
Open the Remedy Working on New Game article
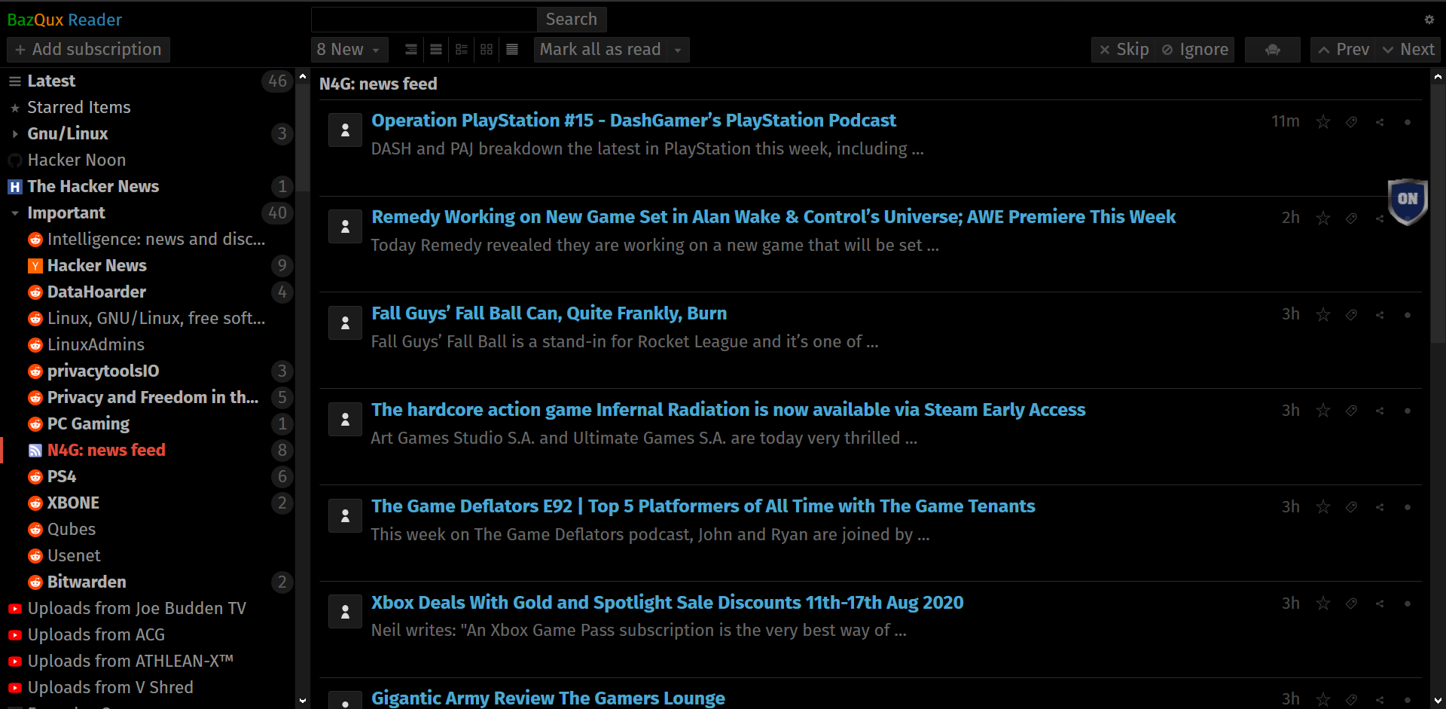click(773, 217)
